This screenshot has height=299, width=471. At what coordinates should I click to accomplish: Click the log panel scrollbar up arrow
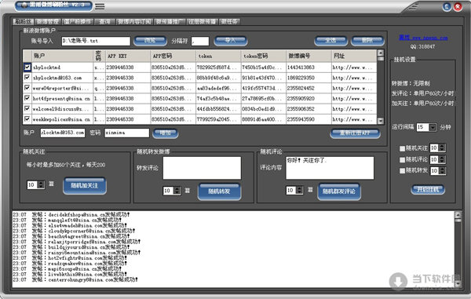click(458, 214)
